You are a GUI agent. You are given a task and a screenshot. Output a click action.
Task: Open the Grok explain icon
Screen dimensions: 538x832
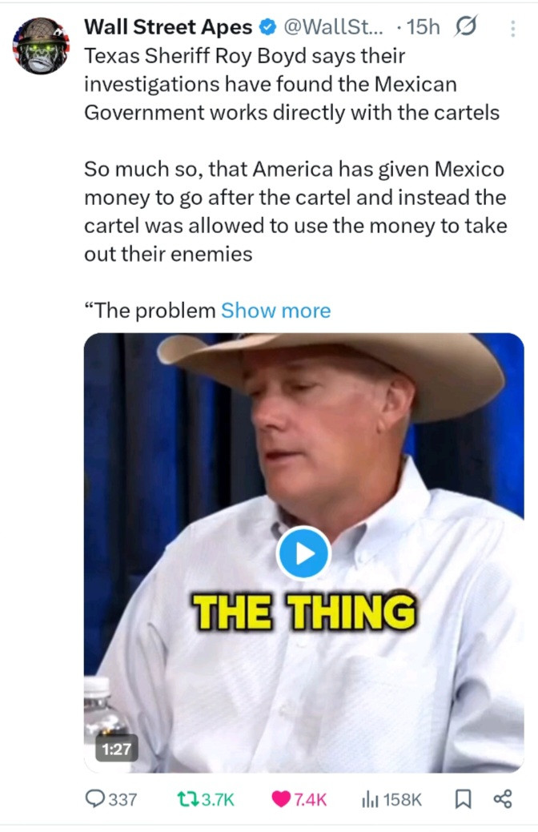465,26
